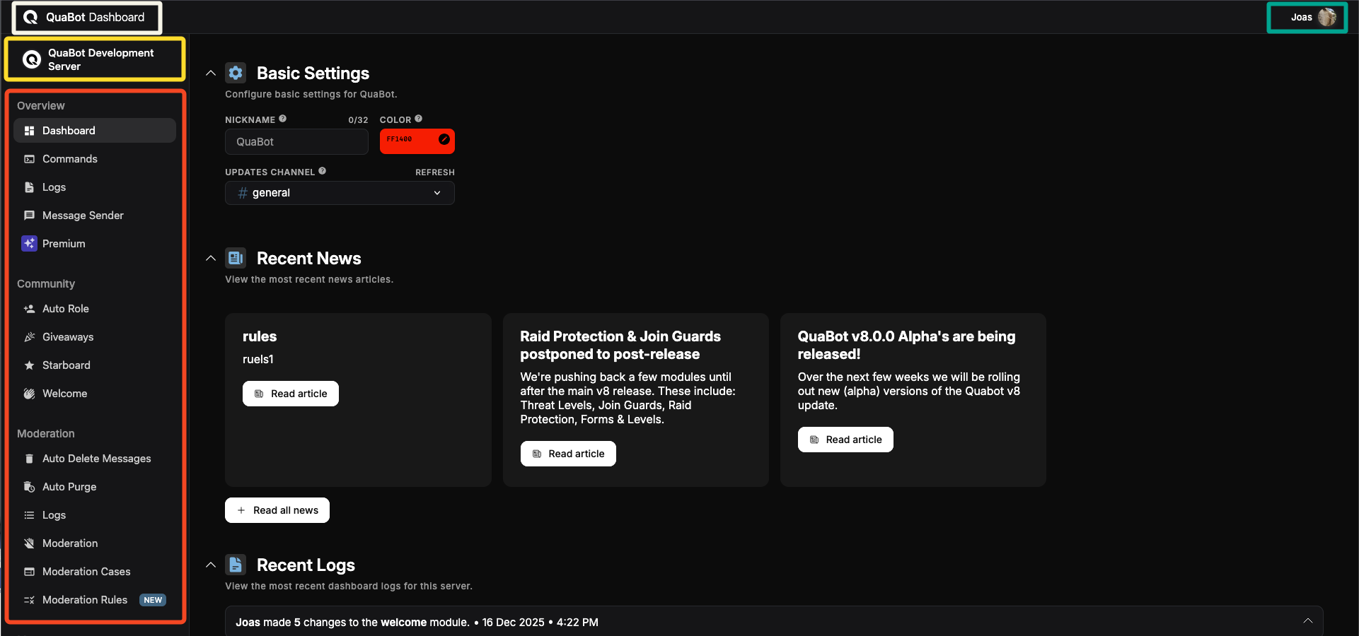Read the Raid Protection & Join Guards article

(568, 454)
